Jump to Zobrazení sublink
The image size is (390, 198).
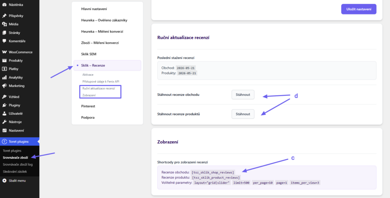click(89, 95)
